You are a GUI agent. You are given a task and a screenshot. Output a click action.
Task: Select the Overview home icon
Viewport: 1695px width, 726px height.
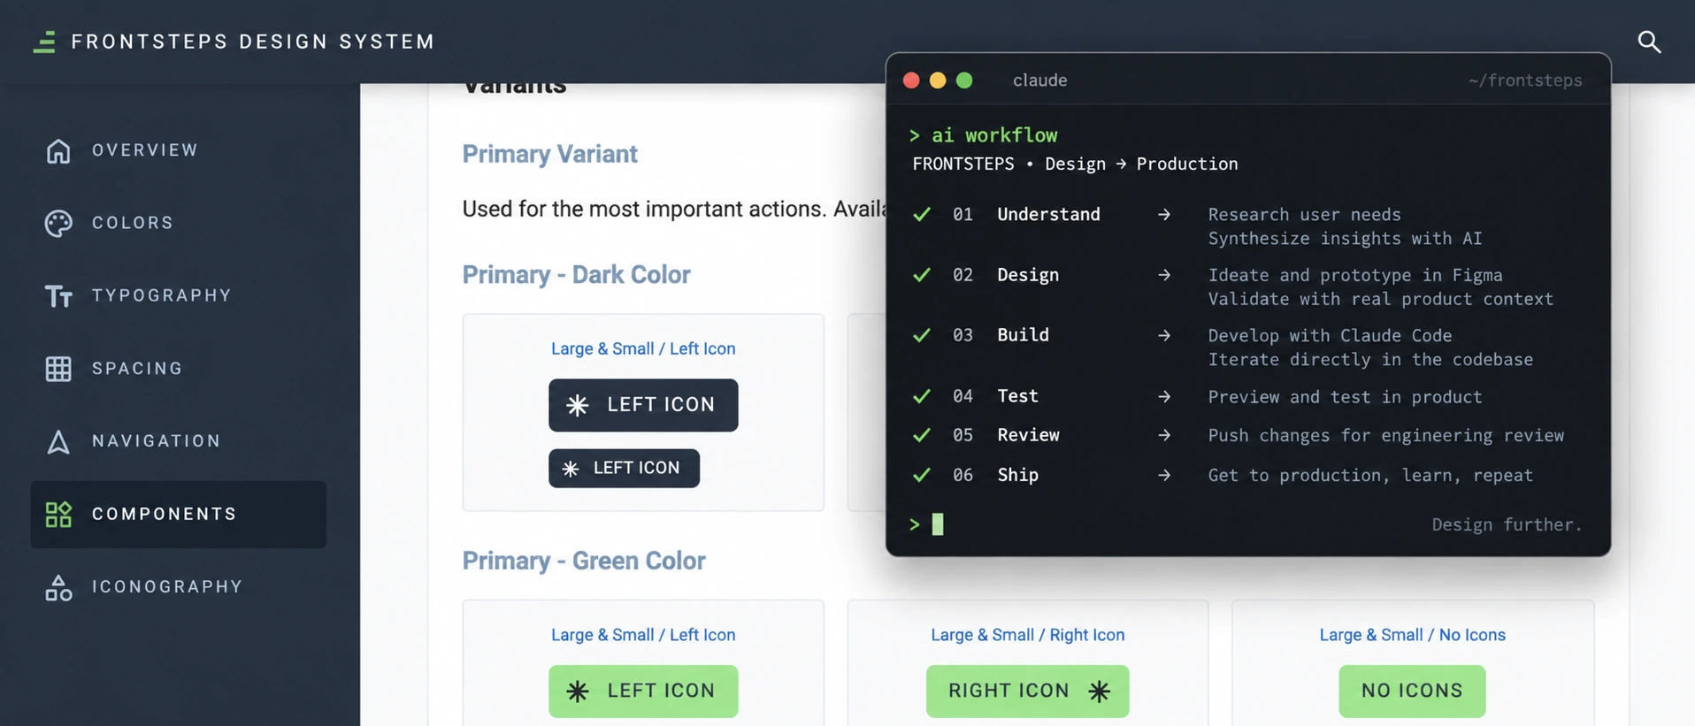pyautogui.click(x=58, y=150)
